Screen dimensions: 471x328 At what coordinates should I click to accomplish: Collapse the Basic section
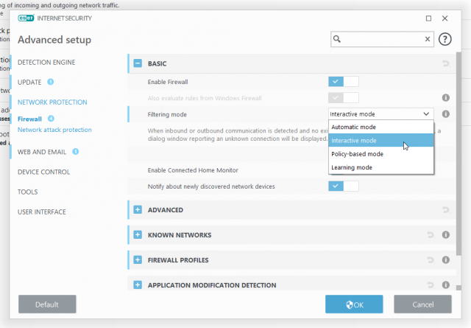[138, 64]
